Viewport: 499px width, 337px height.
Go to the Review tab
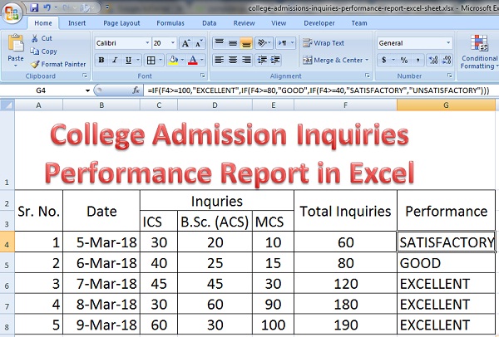[x=244, y=23]
